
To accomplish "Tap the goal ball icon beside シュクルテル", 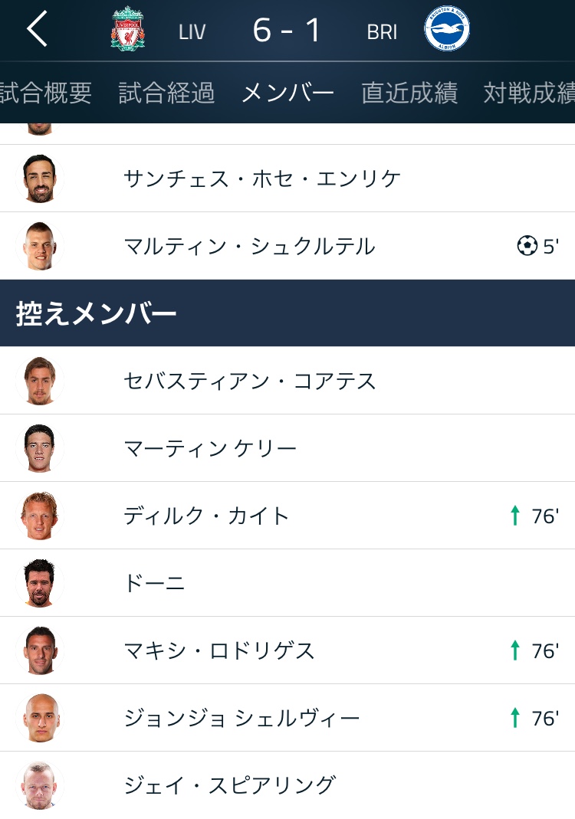I will [527, 246].
